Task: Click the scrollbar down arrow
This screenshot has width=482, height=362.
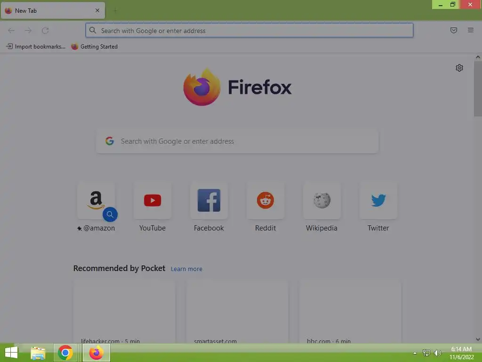Action: 478,339
